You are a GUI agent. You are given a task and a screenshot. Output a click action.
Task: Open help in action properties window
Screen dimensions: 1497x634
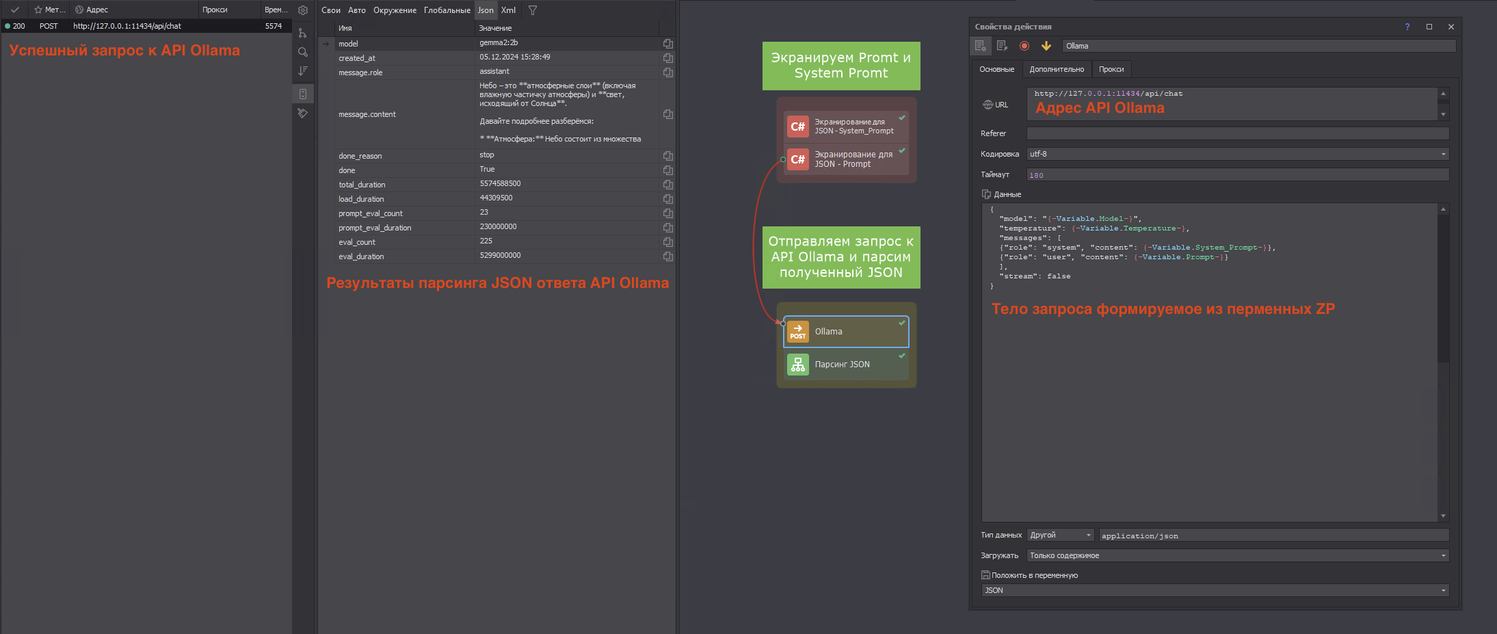coord(1407,27)
